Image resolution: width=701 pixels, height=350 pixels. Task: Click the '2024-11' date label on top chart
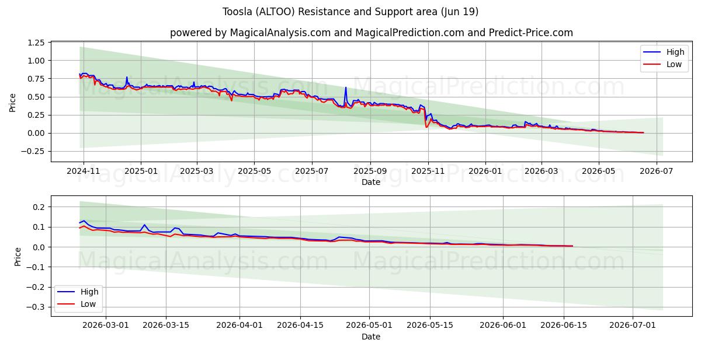click(84, 171)
